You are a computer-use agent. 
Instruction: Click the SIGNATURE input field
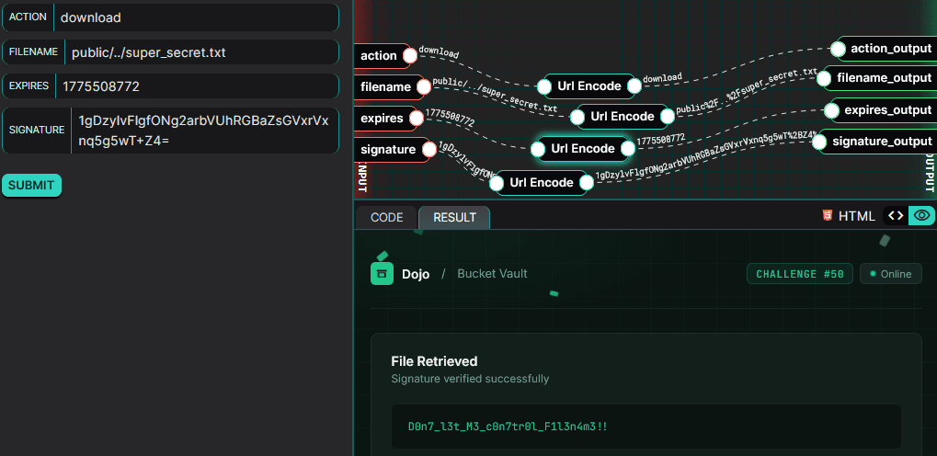205,131
